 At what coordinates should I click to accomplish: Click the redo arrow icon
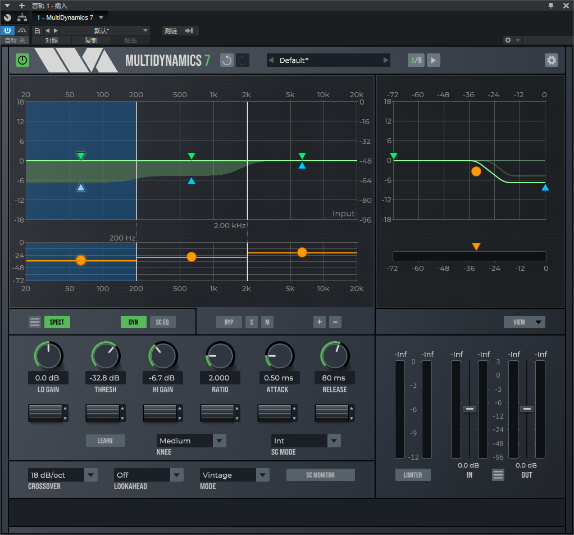[x=242, y=60]
